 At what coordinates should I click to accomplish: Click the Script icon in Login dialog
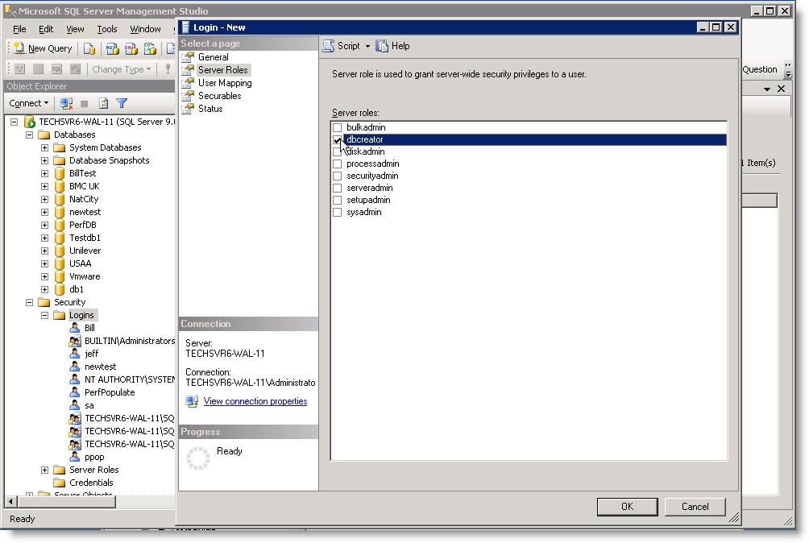coord(328,46)
